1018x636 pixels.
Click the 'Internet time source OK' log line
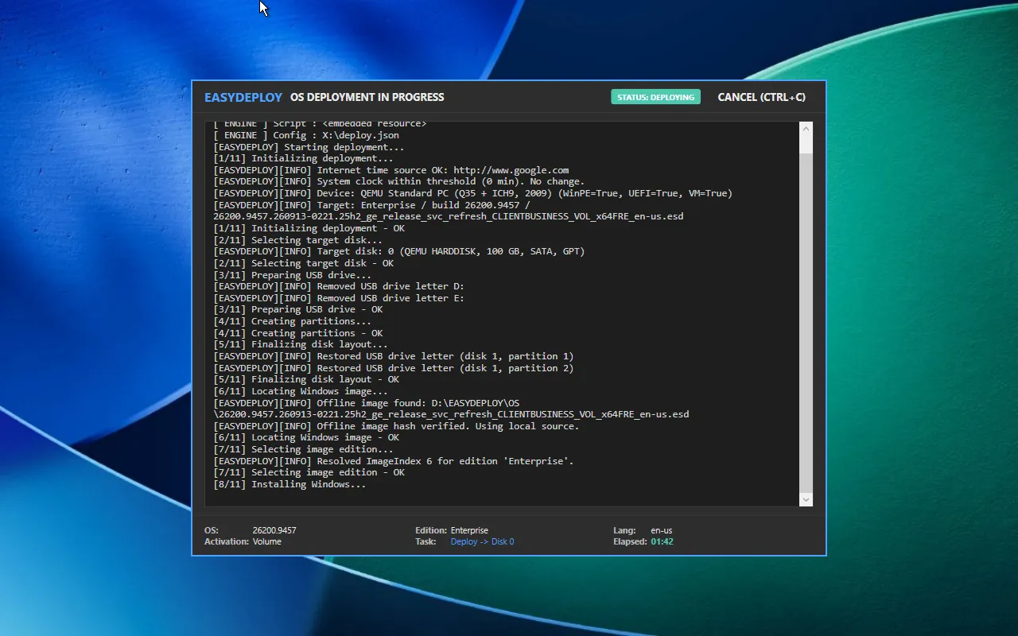pos(390,170)
